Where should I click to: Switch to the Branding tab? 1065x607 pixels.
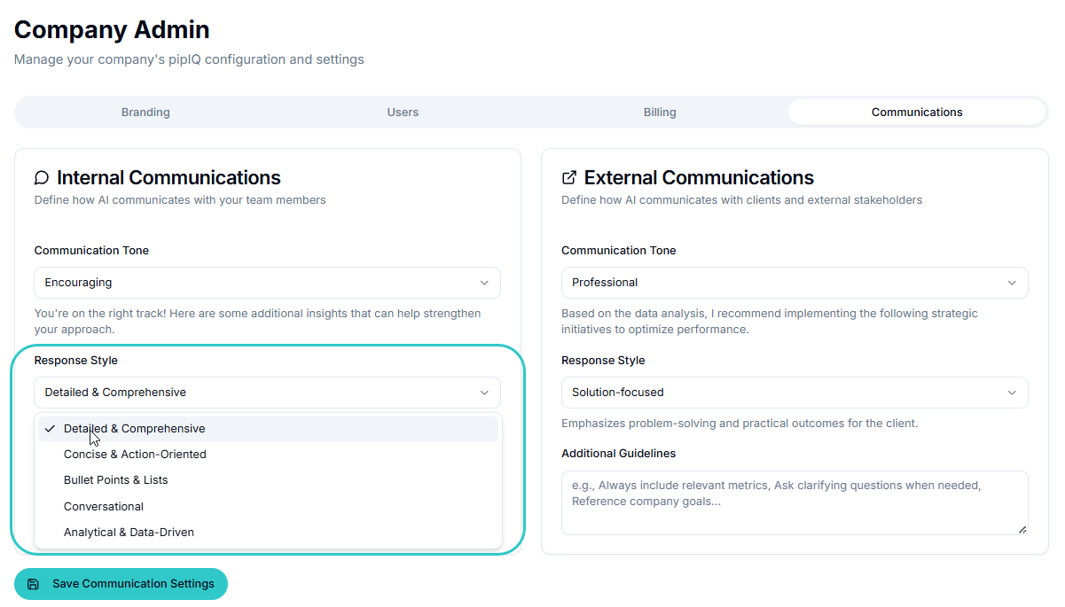click(145, 113)
